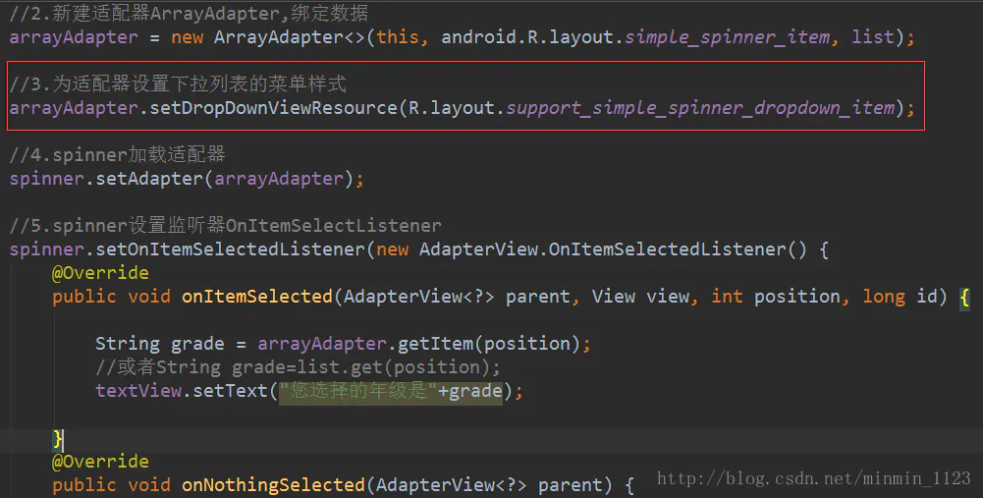The width and height of the screenshot is (983, 498).
Task: Click the comment '//3.为适配器设置下拉列表的菜单样式'
Action: [178, 84]
